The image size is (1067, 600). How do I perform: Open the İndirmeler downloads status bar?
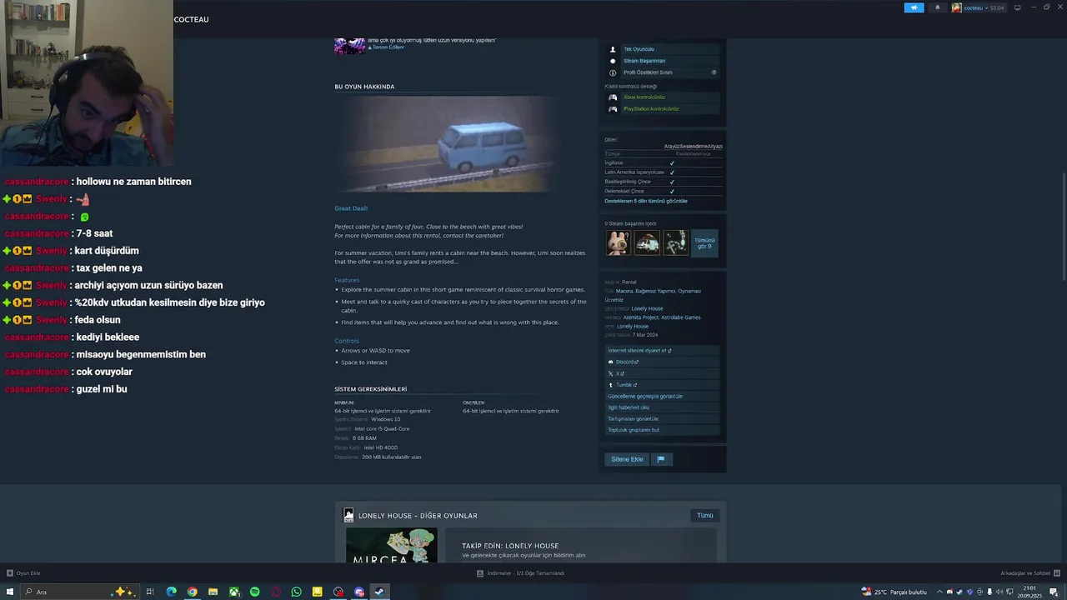520,573
